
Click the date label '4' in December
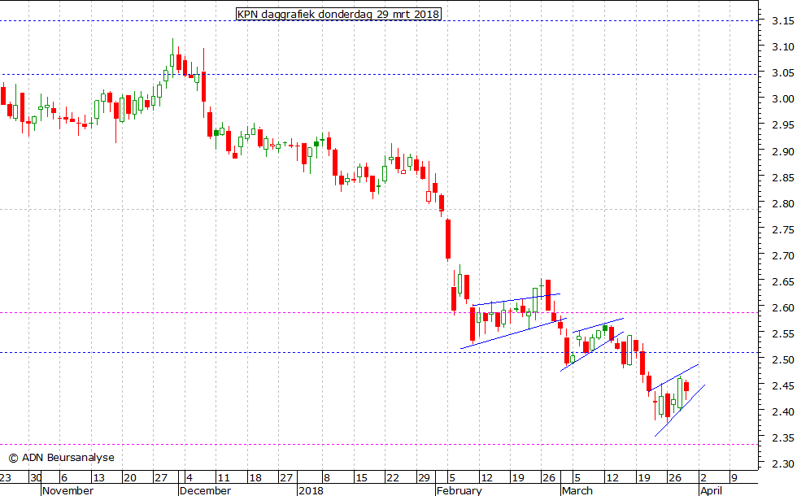point(189,478)
